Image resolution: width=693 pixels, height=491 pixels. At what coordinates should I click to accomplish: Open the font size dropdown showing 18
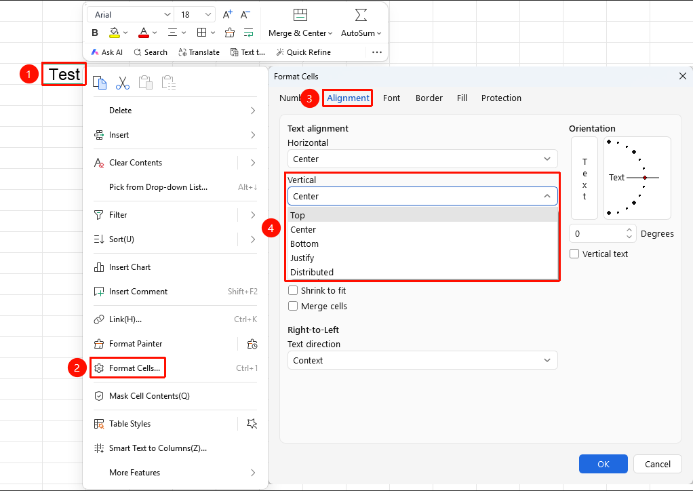[195, 15]
